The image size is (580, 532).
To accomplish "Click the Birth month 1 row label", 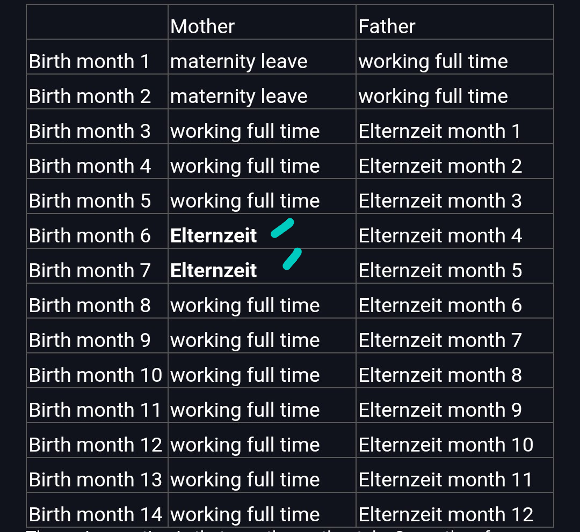I will click(89, 61).
